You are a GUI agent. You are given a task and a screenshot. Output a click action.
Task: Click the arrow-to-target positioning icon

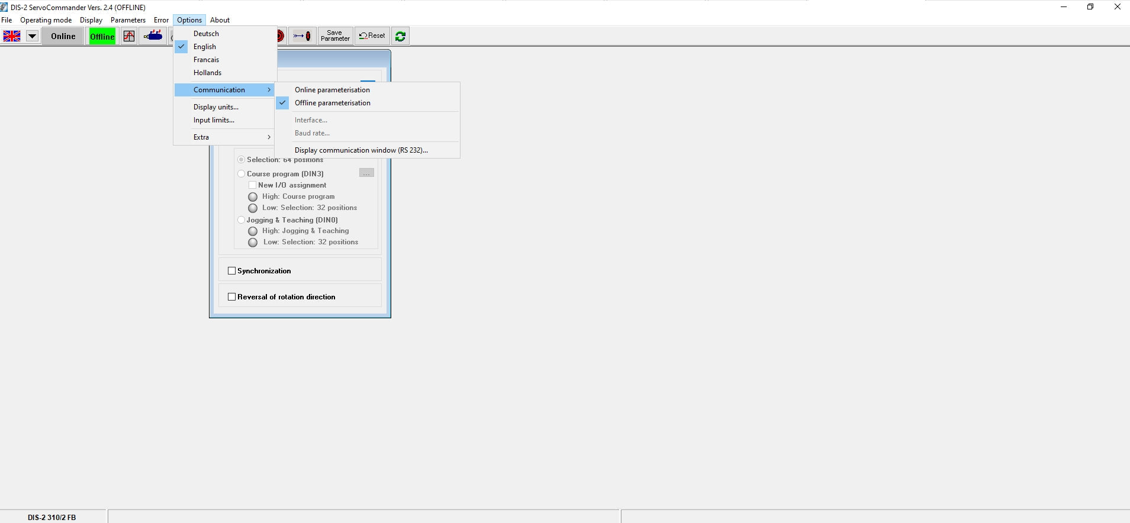302,36
